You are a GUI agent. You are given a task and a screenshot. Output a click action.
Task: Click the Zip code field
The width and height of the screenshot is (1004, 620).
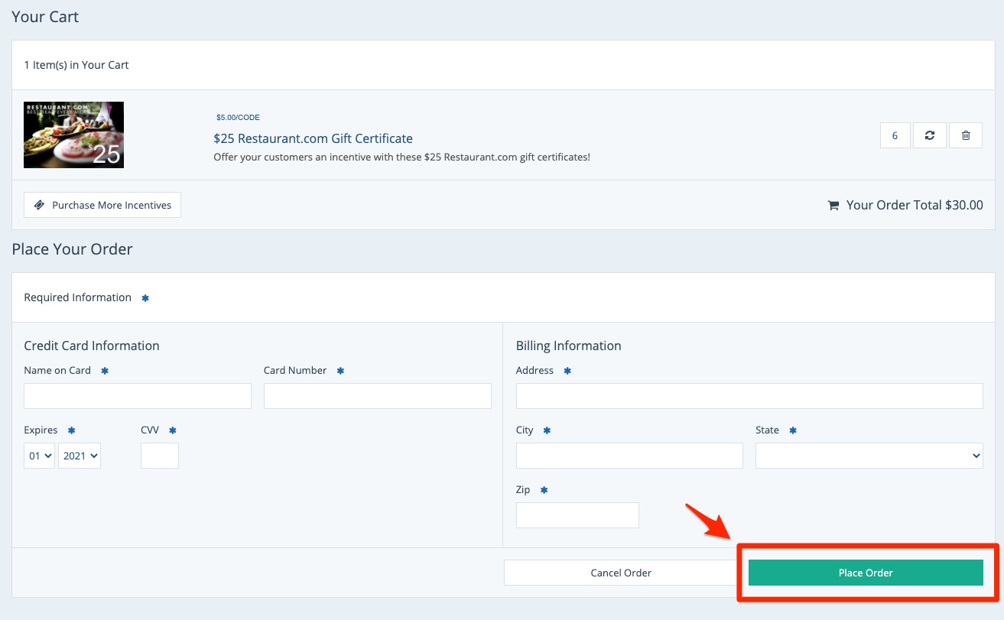click(577, 515)
